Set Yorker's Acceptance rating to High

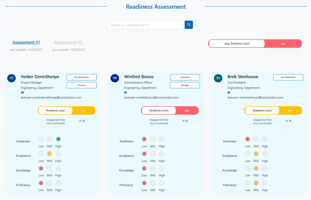[58, 154]
